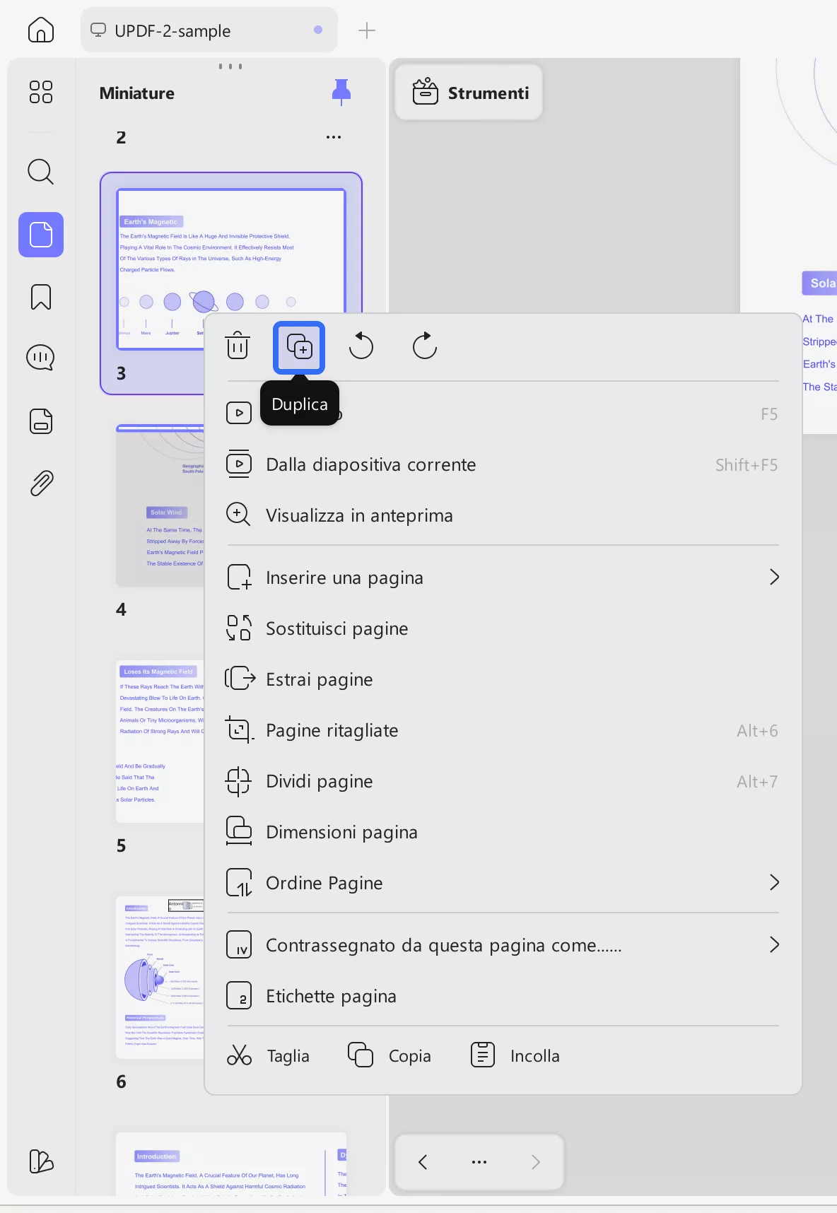The width and height of the screenshot is (837, 1213).
Task: Open the Strumenti tools button
Action: (469, 93)
